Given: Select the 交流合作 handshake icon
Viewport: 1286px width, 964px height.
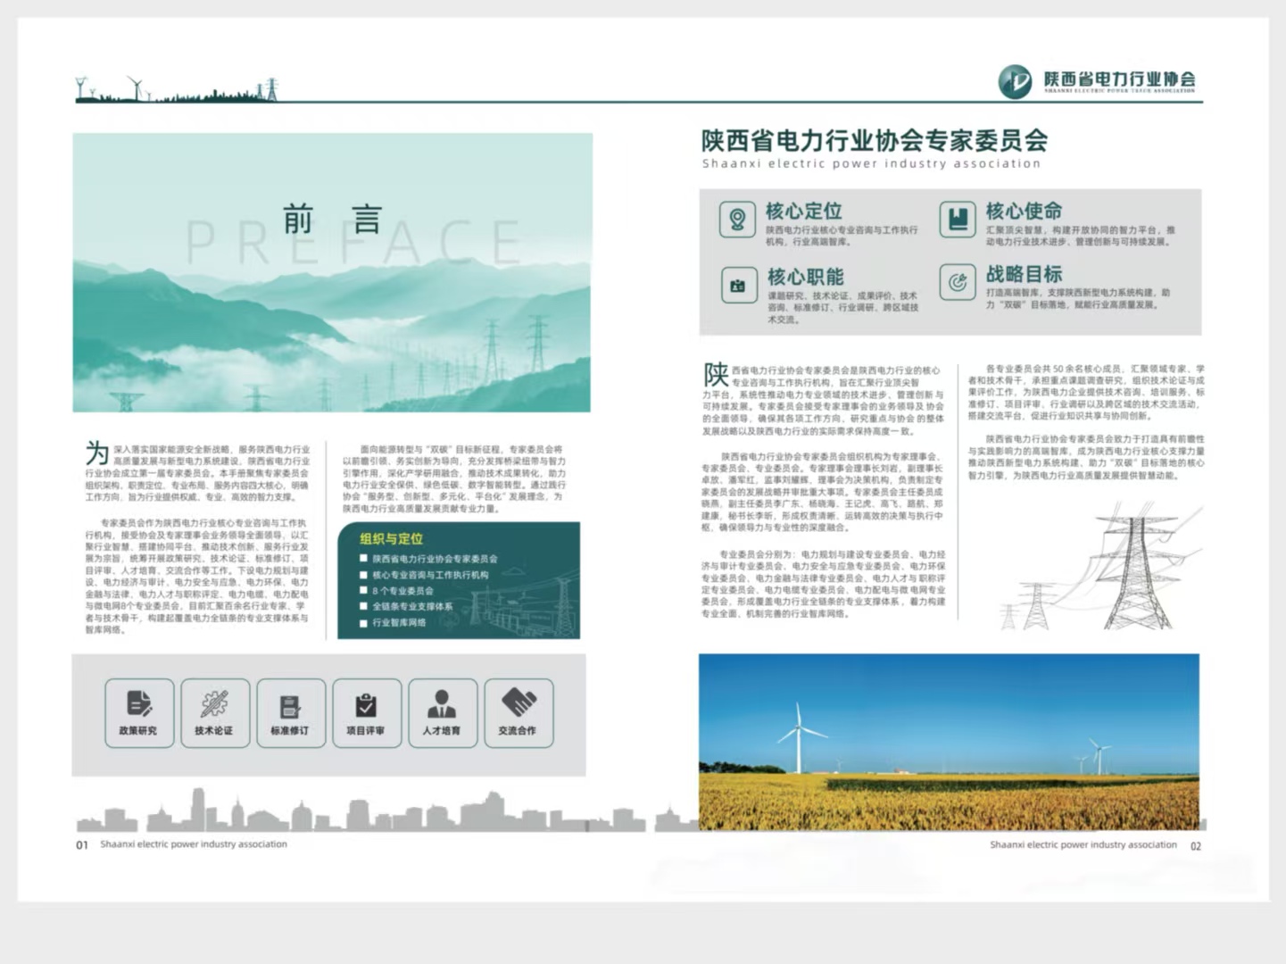Looking at the screenshot, I should click(518, 712).
